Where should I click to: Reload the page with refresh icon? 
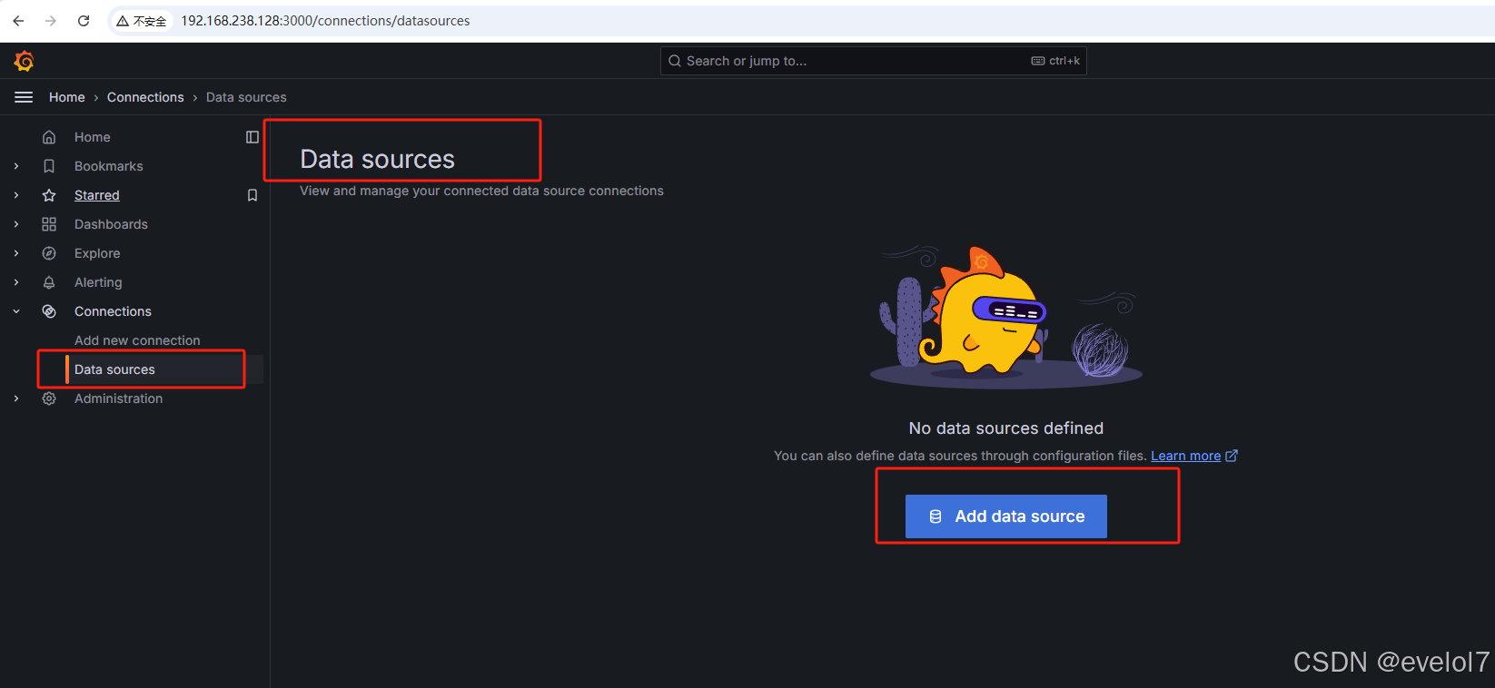click(x=84, y=21)
